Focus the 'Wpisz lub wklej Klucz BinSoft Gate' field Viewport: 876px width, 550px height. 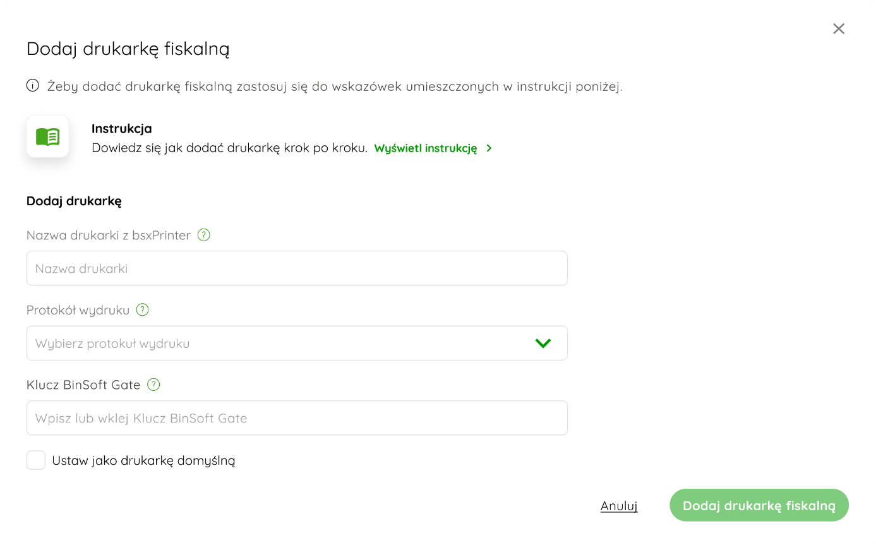[297, 418]
